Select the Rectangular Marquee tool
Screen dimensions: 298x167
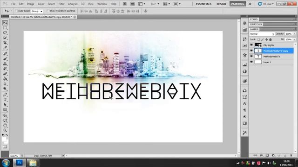click(5, 28)
